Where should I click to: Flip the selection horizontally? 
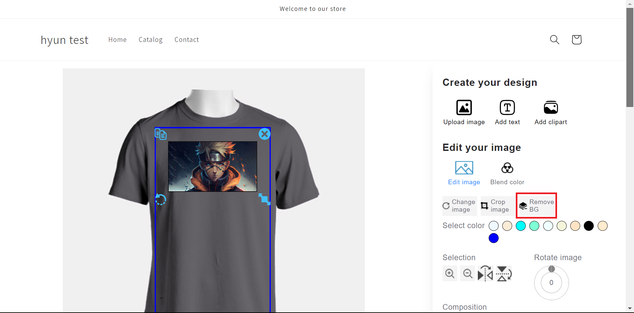485,273
